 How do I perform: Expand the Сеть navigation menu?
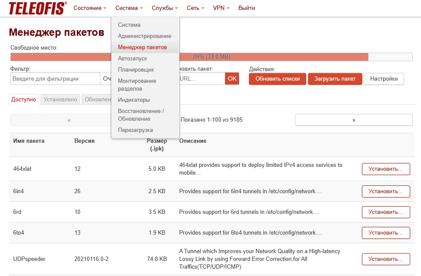point(195,8)
